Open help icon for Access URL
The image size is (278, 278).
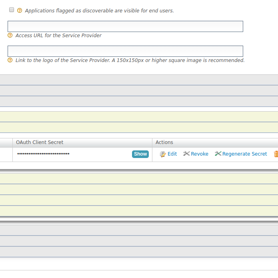(10, 35)
